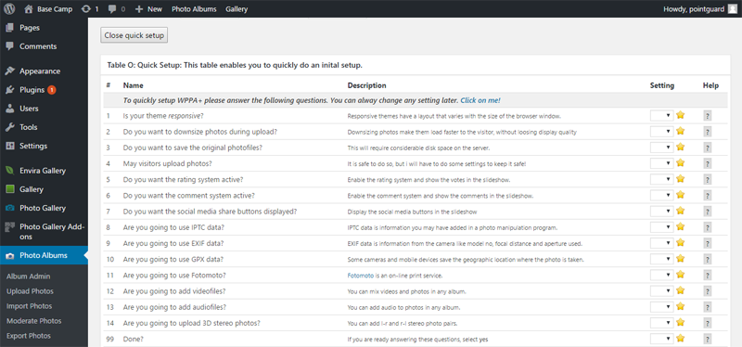
Task: Open the Fotomoto link in description
Action: [361, 276]
